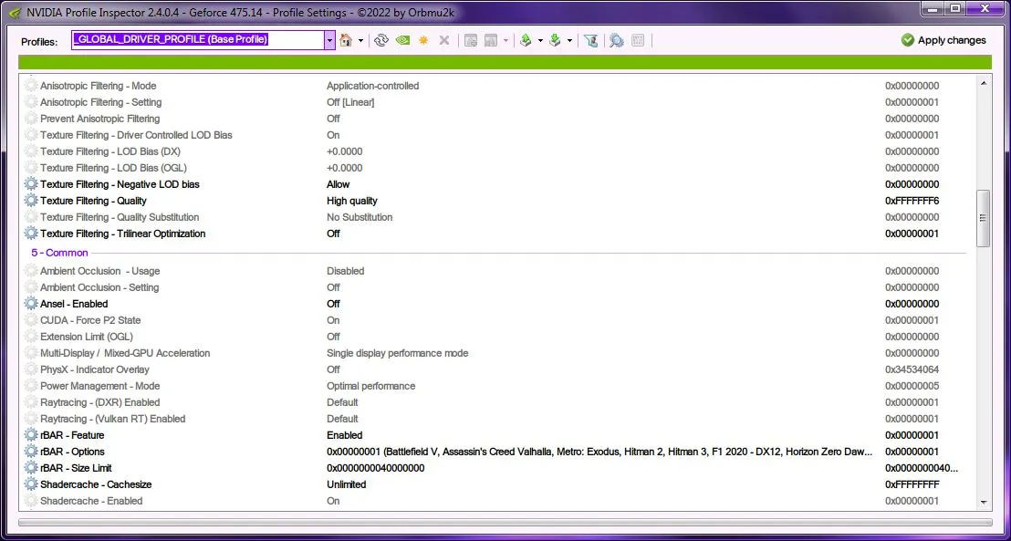The width and height of the screenshot is (1011, 541).
Task: Select the 'Anisotropic Filtering - Setting' row label
Action: (x=100, y=102)
